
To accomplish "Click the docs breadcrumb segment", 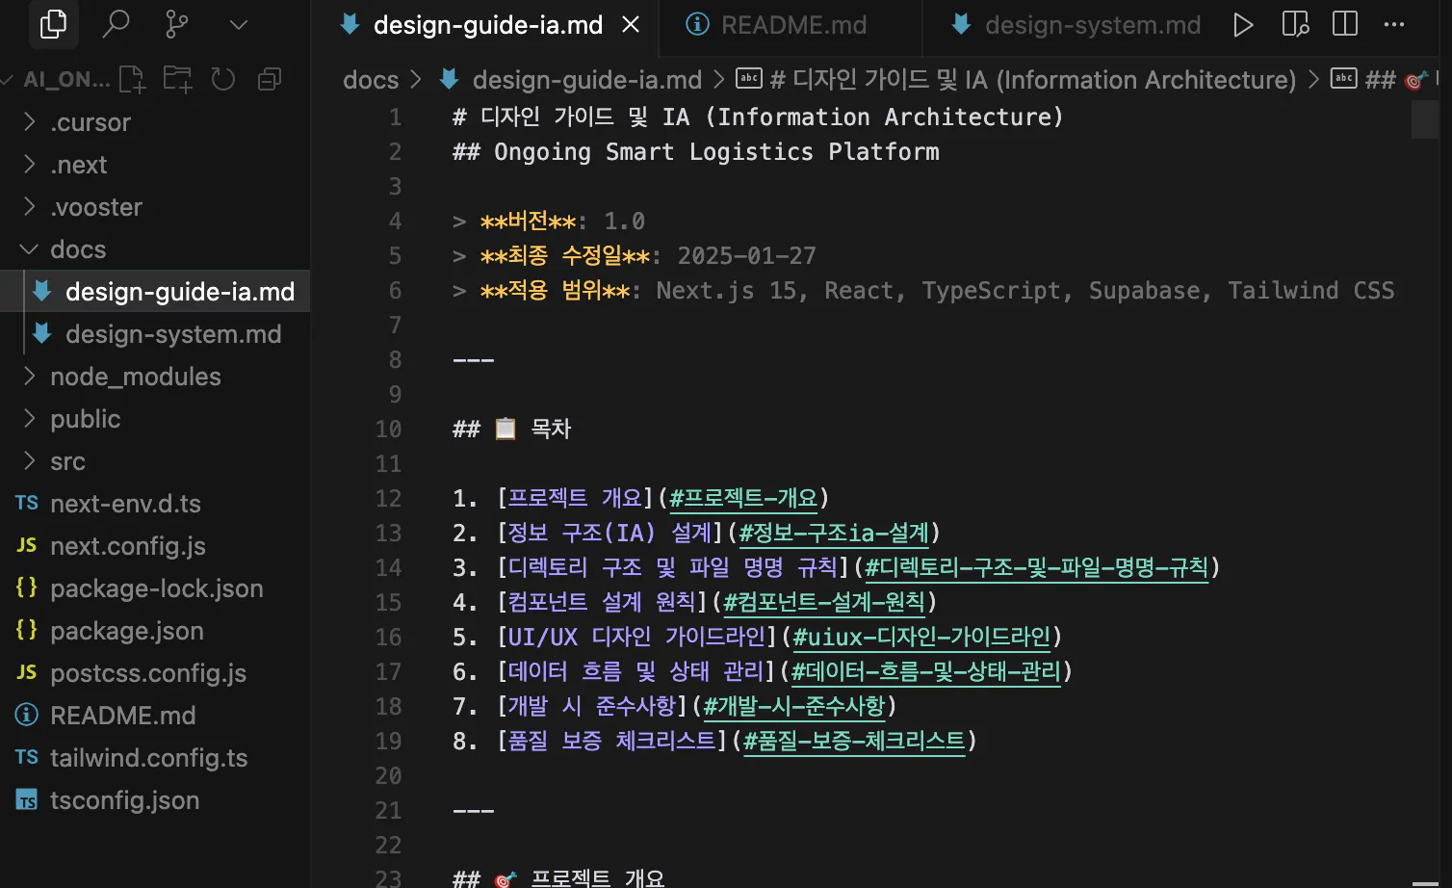I will pos(371,80).
